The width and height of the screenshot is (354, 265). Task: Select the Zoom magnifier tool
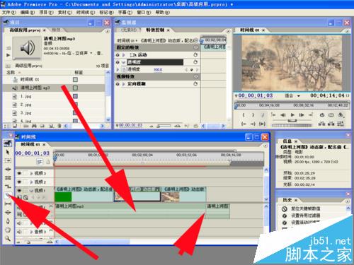pos(8,238)
